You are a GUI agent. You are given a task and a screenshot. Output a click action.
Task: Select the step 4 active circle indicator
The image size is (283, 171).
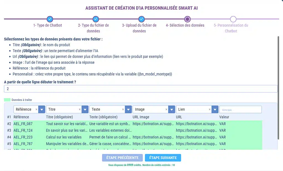187,19
